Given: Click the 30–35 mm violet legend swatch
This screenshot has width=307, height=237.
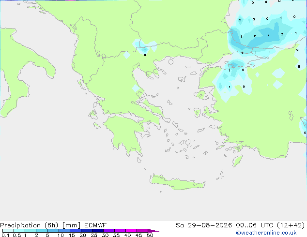Looking at the screenshot, I should [109, 231].
